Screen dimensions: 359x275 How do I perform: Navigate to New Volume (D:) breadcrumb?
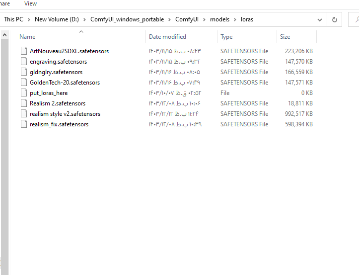56,19
